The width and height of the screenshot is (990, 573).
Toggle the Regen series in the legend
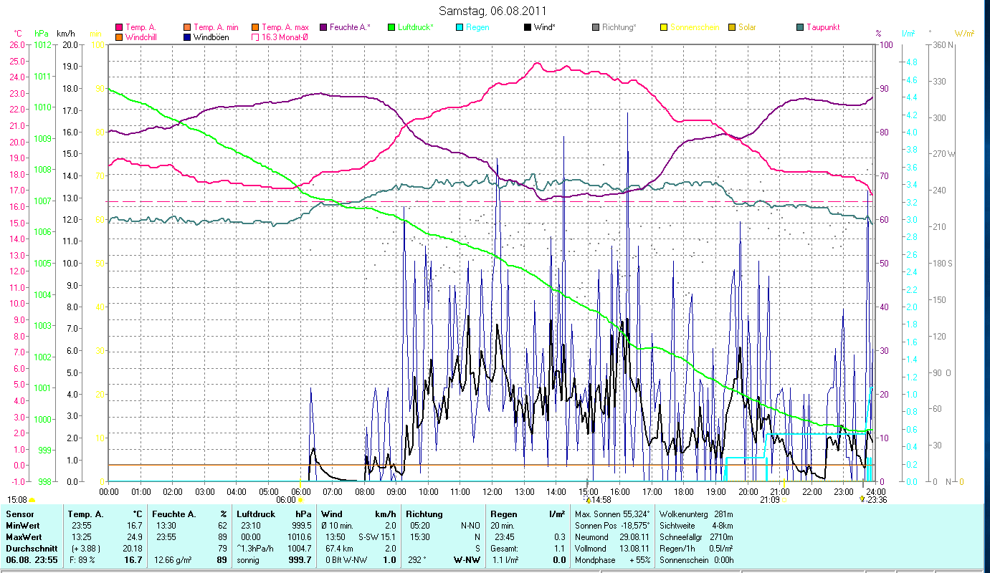pyautogui.click(x=477, y=27)
